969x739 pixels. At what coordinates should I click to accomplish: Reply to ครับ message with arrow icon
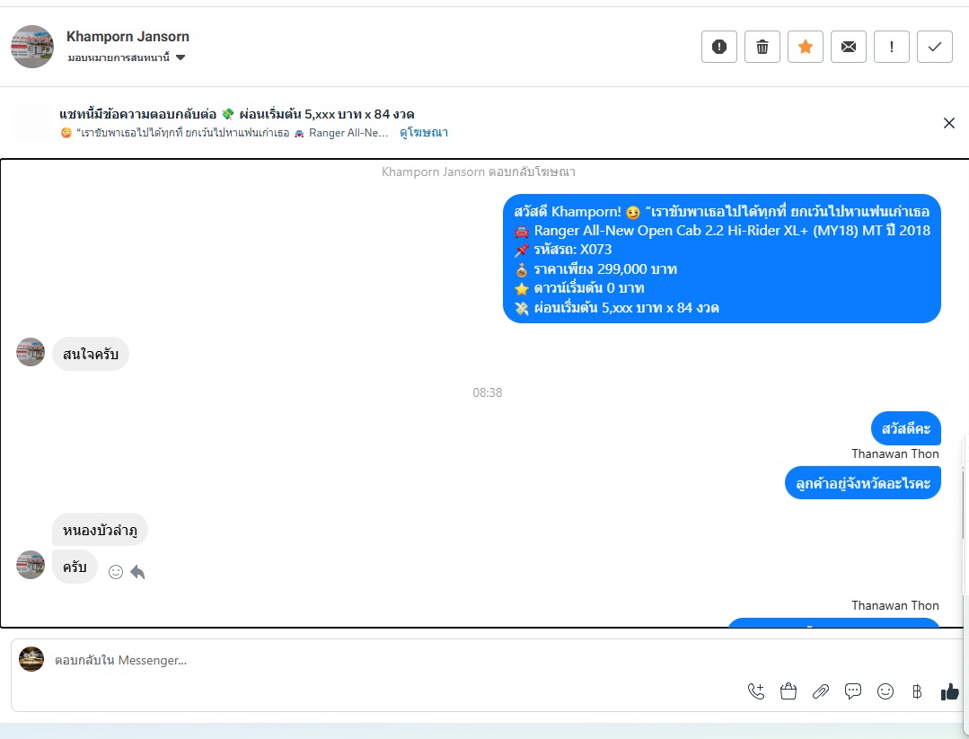[x=137, y=572]
